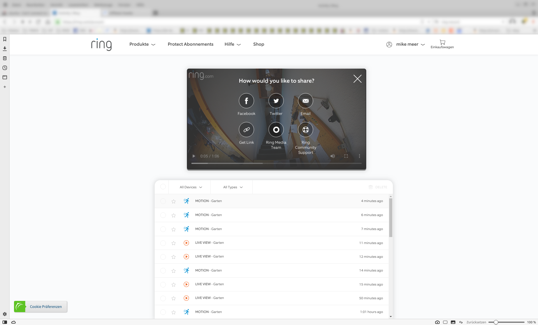Toggle the browser panel visibility in the status bar

[x=5, y=322]
